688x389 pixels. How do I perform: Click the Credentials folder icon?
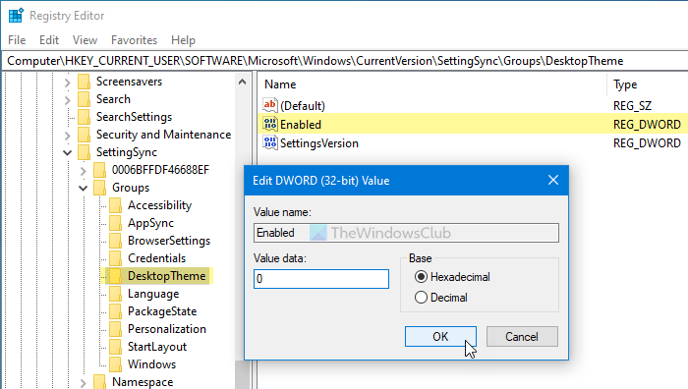pos(115,258)
